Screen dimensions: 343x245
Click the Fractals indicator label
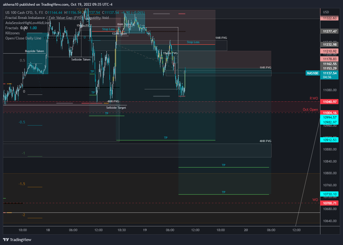[12, 28]
